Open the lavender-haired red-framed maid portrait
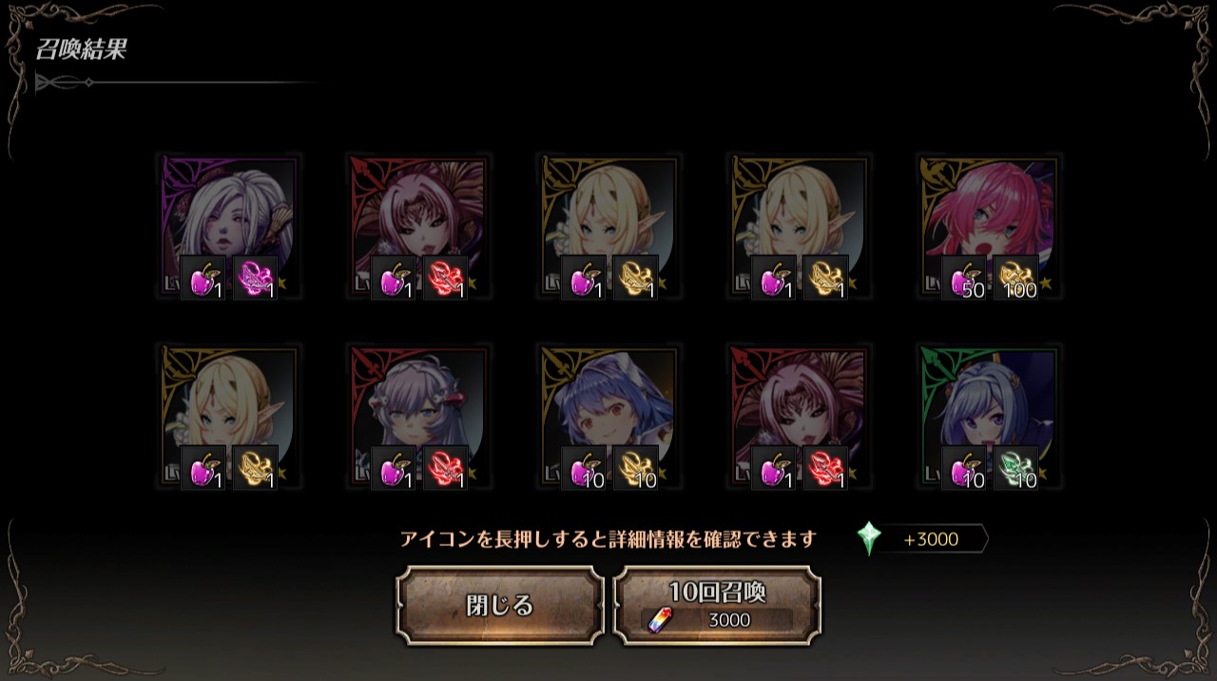The image size is (1217, 681). [x=418, y=418]
